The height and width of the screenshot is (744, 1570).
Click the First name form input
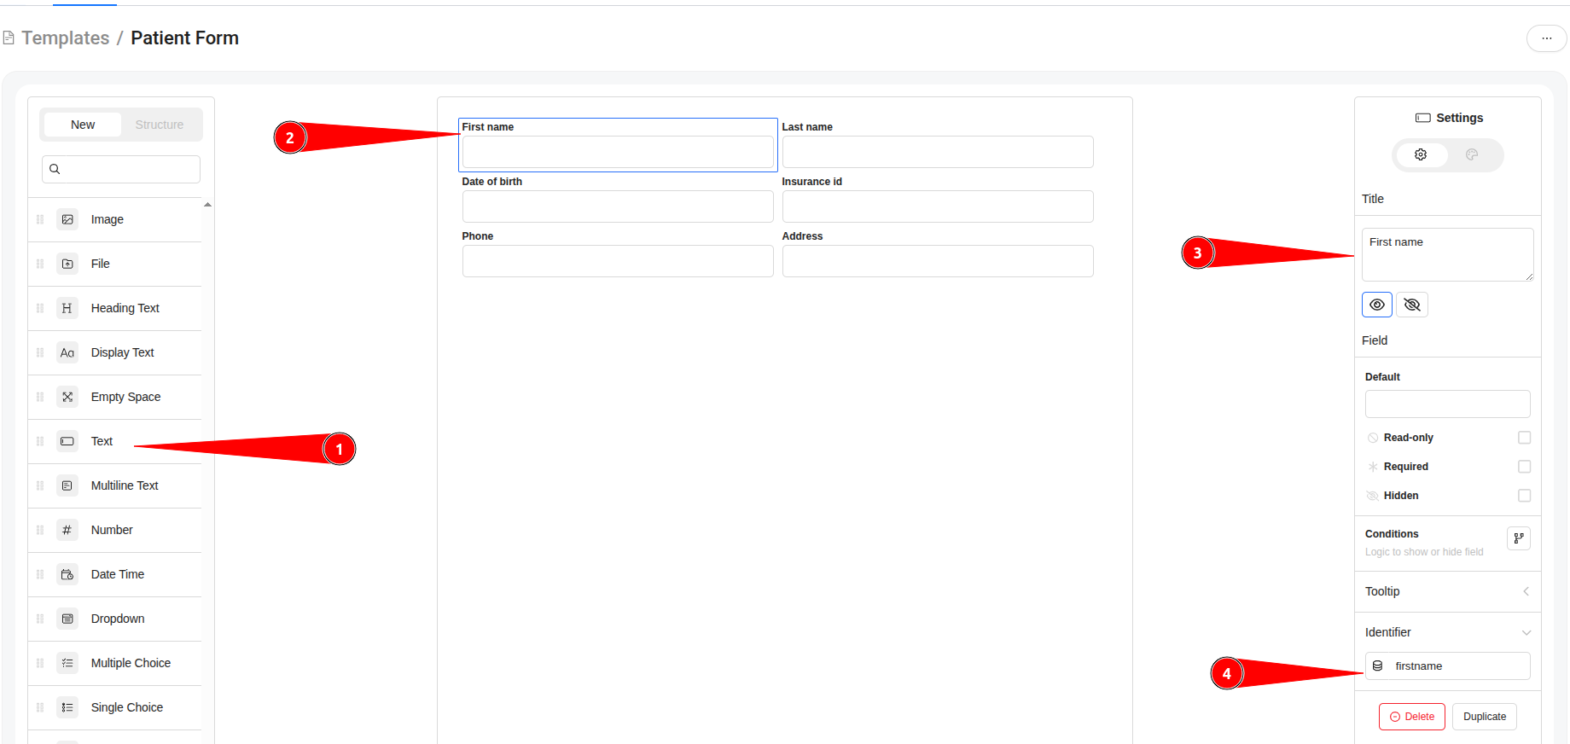618,152
